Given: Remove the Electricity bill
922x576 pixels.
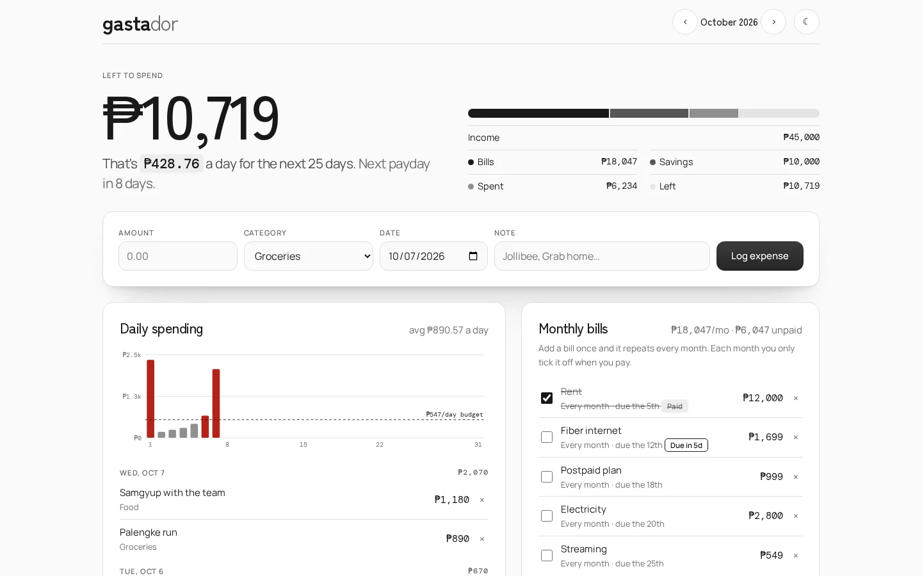Looking at the screenshot, I should tap(796, 516).
